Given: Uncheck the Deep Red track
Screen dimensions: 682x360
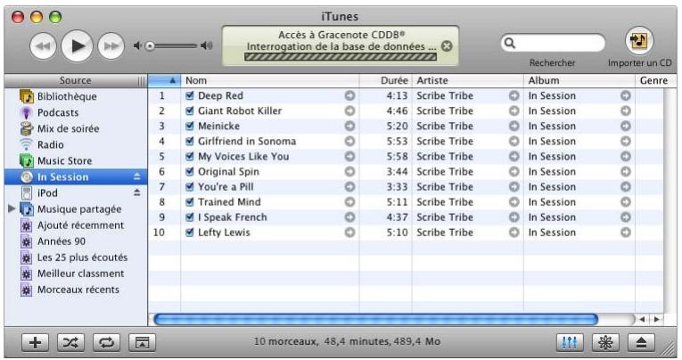Looking at the screenshot, I should click(189, 95).
